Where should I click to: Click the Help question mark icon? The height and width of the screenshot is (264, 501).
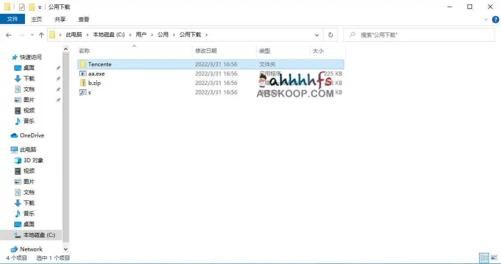[x=495, y=19]
